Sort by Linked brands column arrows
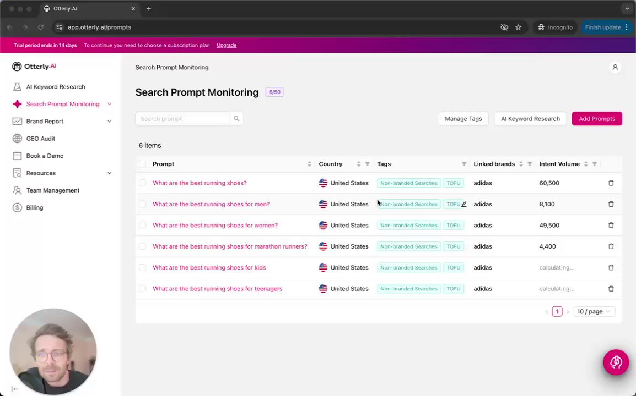This screenshot has height=396, width=636. tap(521, 164)
